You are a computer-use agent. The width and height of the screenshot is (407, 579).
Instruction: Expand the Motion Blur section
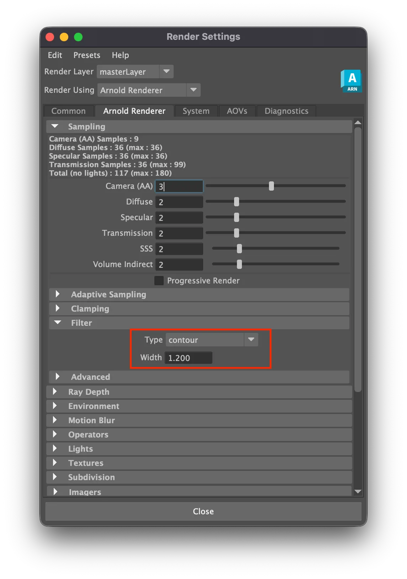tap(199, 420)
